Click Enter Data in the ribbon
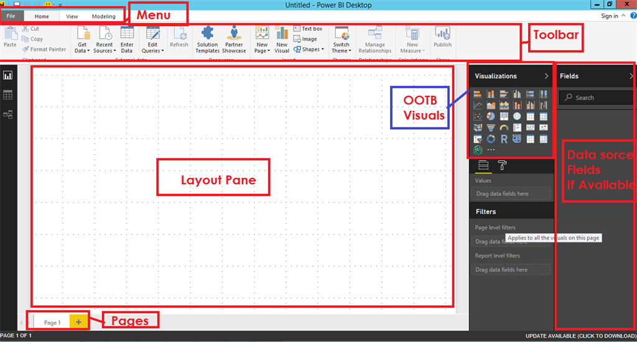 click(x=127, y=40)
